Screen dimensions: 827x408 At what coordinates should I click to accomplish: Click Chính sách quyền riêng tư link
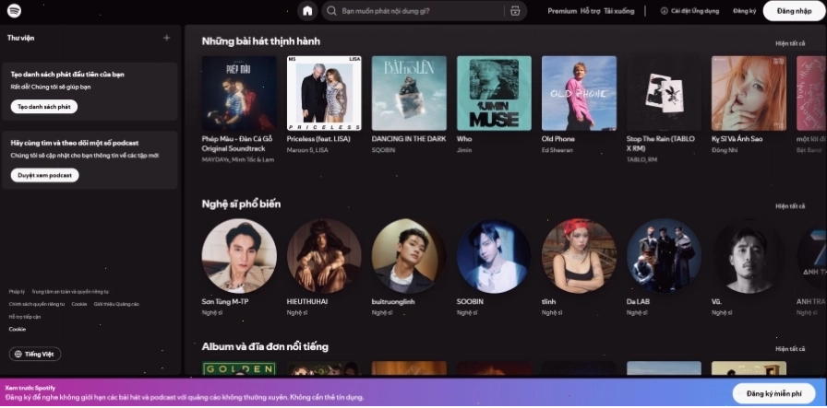pyautogui.click(x=37, y=304)
